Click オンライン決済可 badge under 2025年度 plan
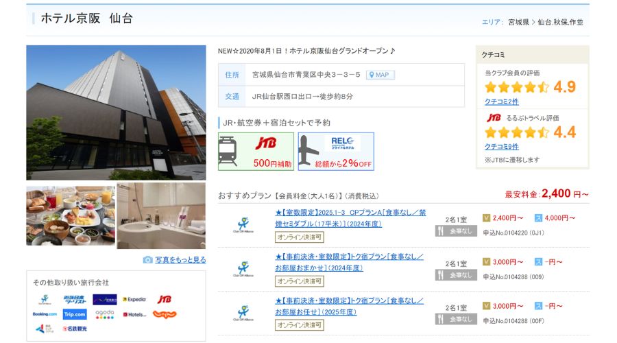Viewport: 617px width, 343px height. [x=300, y=325]
